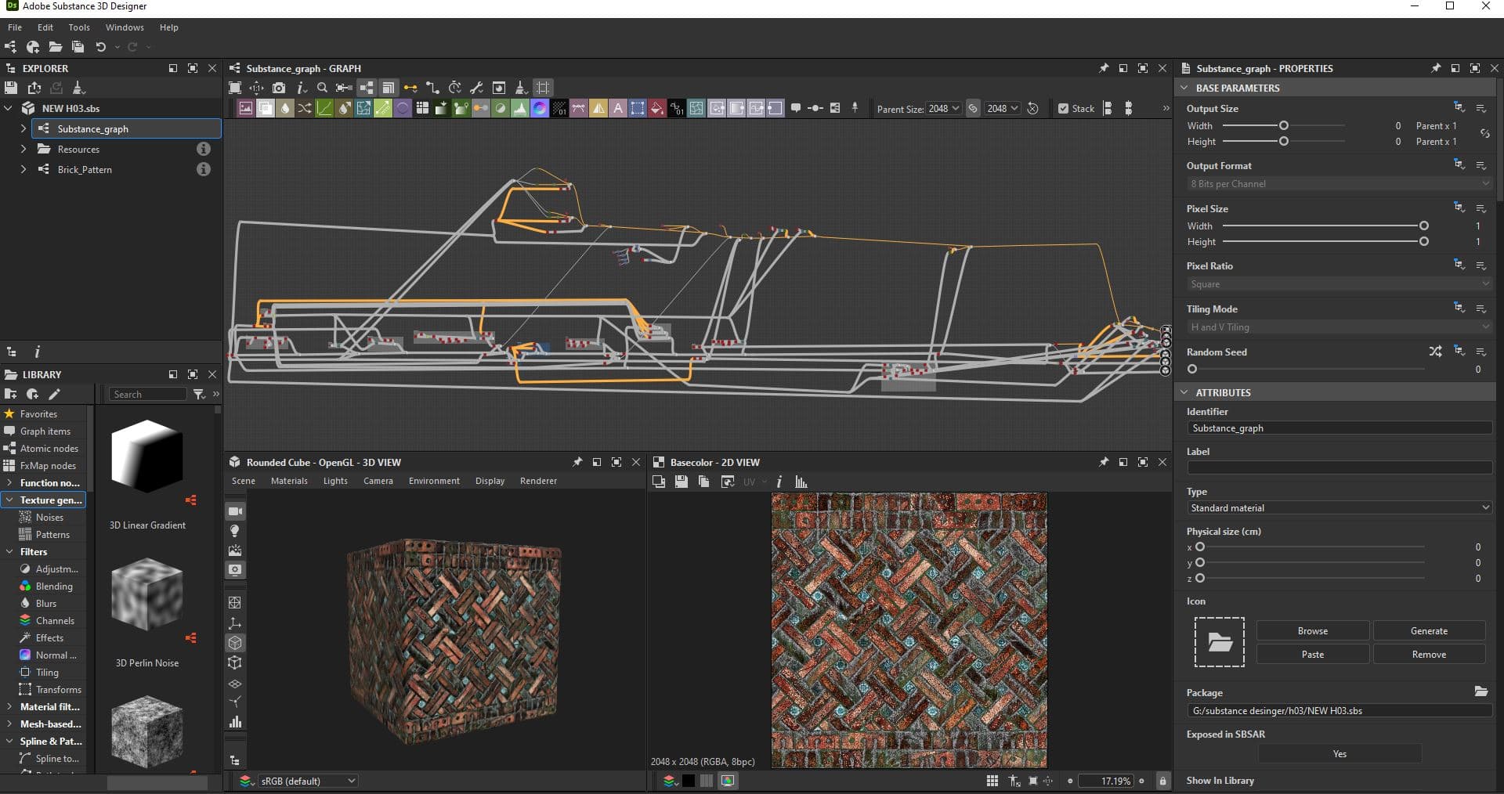Viewport: 1504px width, 794px height.
Task: Toggle the Stack checkbox
Action: click(1063, 109)
